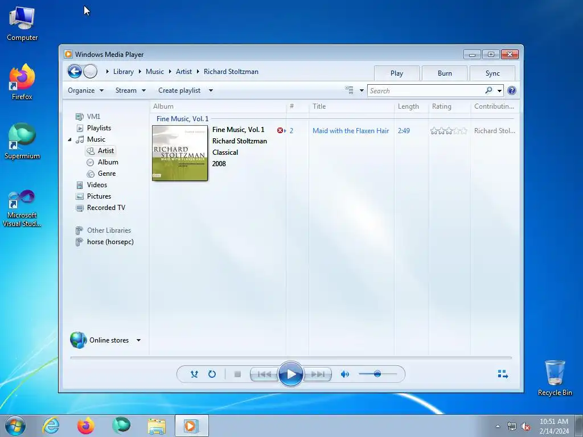Open the Help question mark icon
This screenshot has width=583, height=437.
point(512,90)
